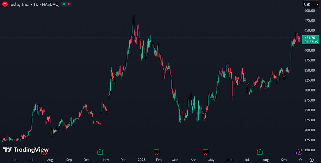The width and height of the screenshot is (321, 163).
Task: Click the 325.00 price axis label
Action: pyautogui.click(x=310, y=80)
